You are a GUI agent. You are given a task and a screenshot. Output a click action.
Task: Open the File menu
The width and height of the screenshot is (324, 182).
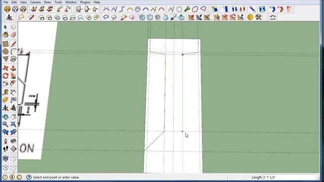(6, 2)
